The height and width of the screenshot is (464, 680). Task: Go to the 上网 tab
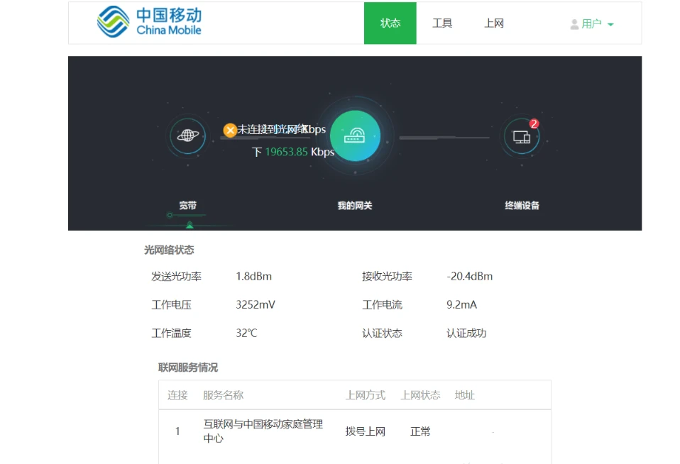pyautogui.click(x=494, y=23)
